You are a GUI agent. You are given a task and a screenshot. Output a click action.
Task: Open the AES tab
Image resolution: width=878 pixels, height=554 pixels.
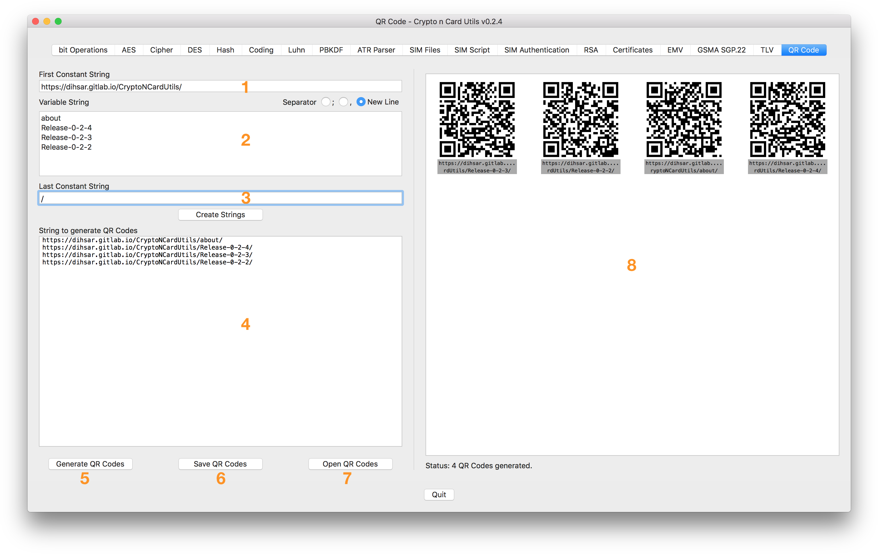coord(128,50)
